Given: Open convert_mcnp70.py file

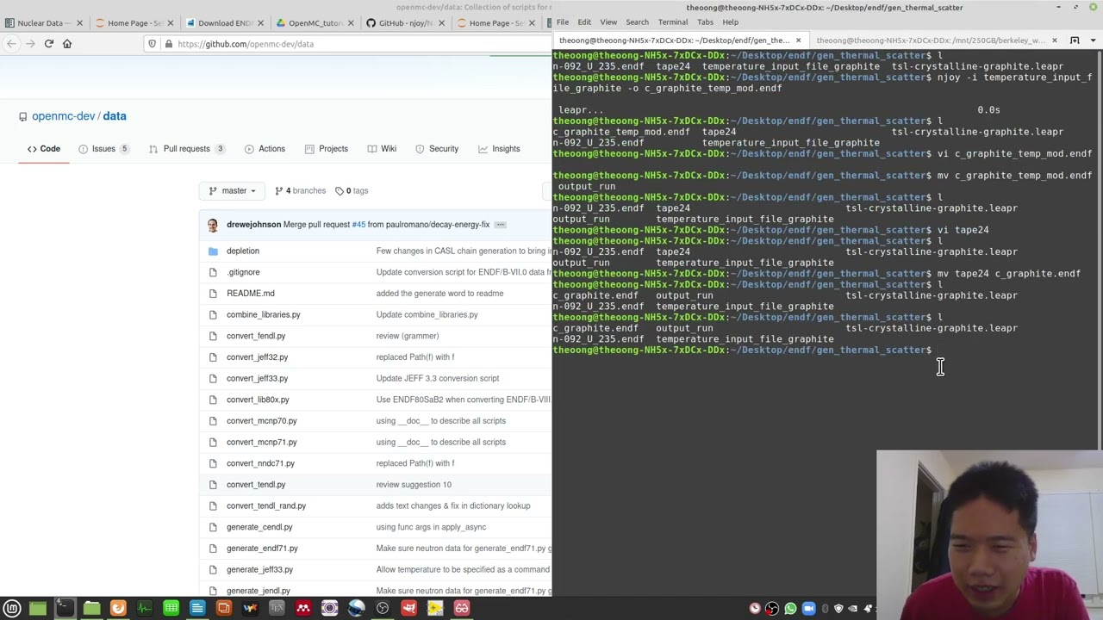Looking at the screenshot, I should click(261, 421).
